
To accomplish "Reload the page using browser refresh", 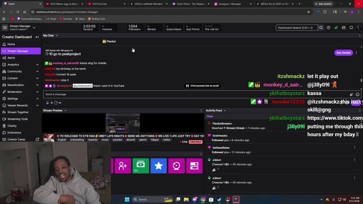I will coord(18,12).
